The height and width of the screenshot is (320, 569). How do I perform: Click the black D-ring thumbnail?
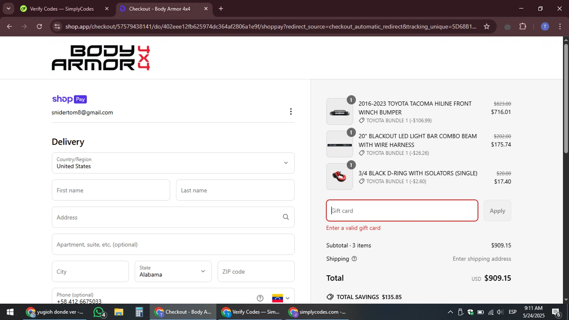(340, 177)
